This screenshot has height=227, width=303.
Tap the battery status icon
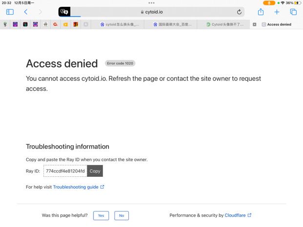(x=296, y=3)
